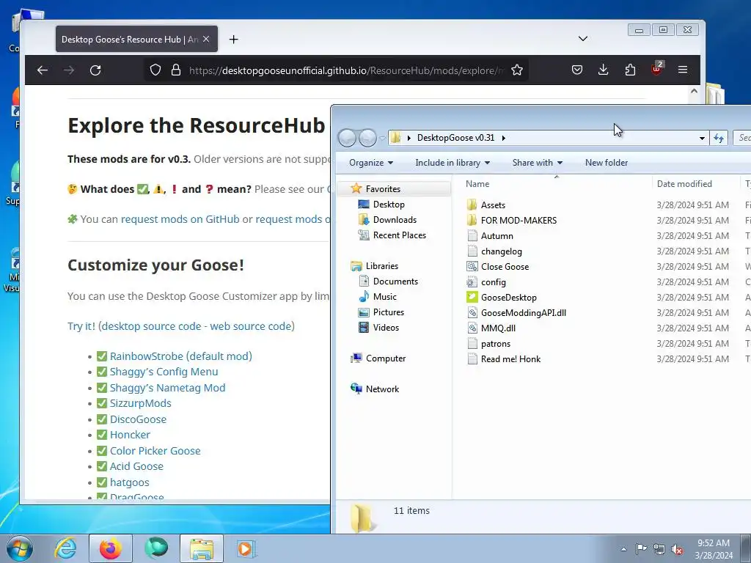Image resolution: width=751 pixels, height=563 pixels.
Task: Open the Videos library
Action: [386, 328]
